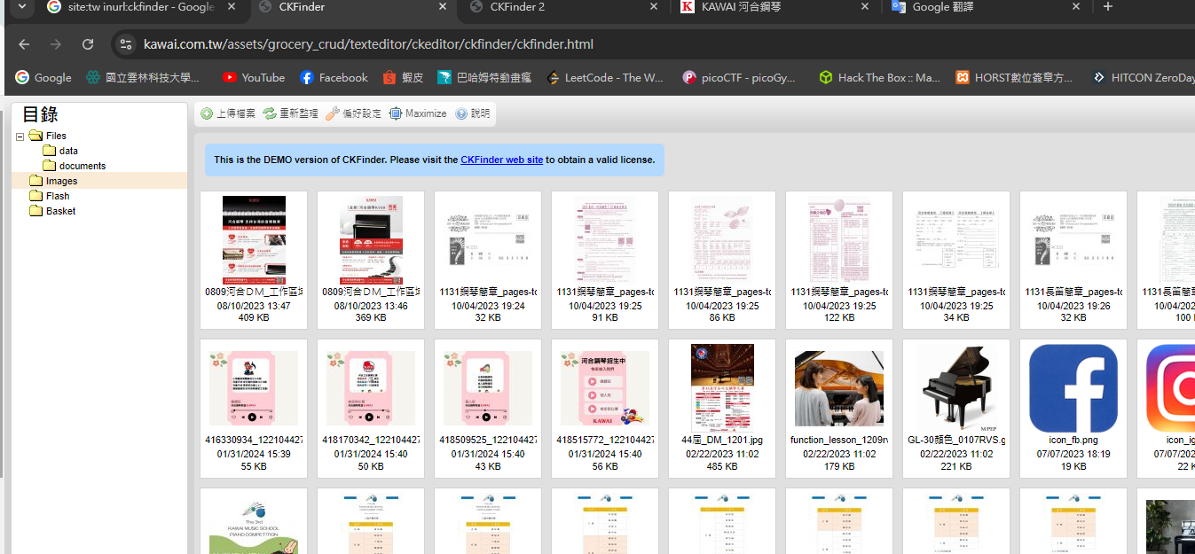
Task: Click the folder icon beside Basket
Action: point(35,211)
